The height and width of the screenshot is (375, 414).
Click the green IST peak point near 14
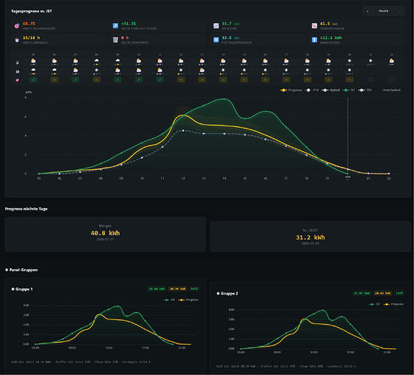(224, 99)
